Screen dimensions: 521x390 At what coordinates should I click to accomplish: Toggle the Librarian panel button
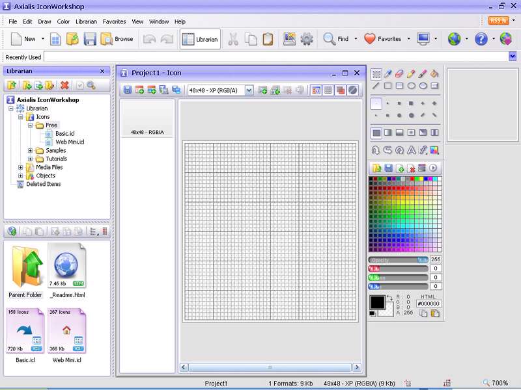click(200, 39)
